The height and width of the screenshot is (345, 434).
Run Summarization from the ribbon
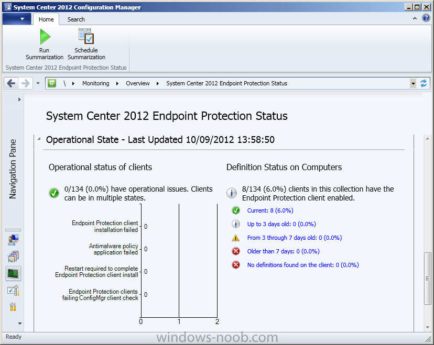point(44,44)
